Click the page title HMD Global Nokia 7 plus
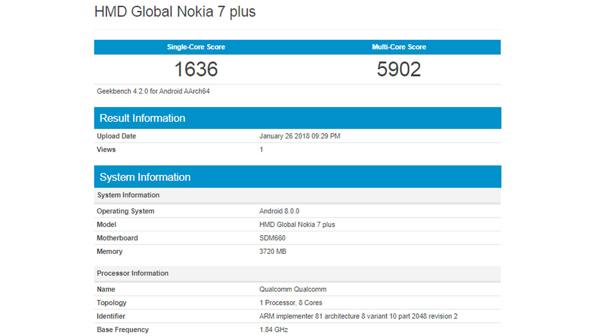 click(x=175, y=12)
